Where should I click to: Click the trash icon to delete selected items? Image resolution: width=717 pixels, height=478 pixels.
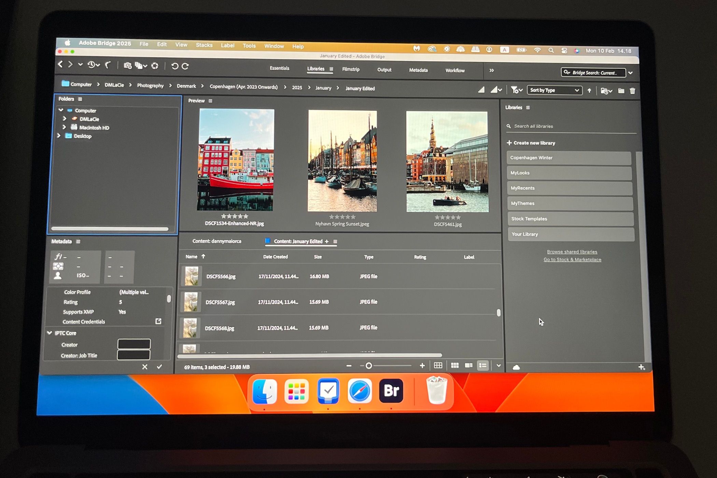coord(633,90)
